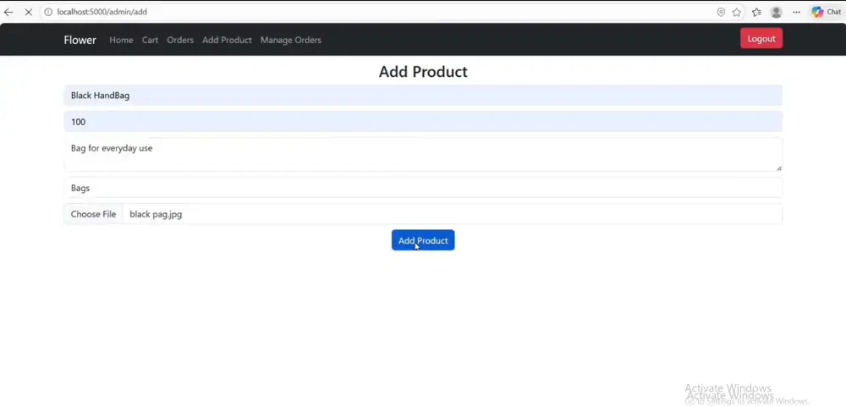The image size is (846, 406).
Task: Open the browser three-dots menu
Action: (796, 12)
